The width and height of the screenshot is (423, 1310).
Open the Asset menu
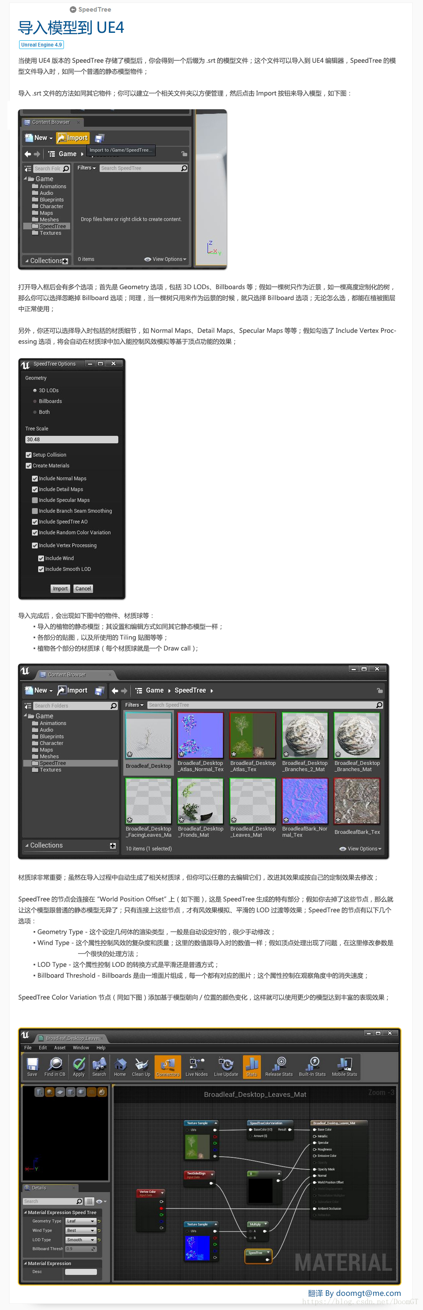[x=60, y=1047]
